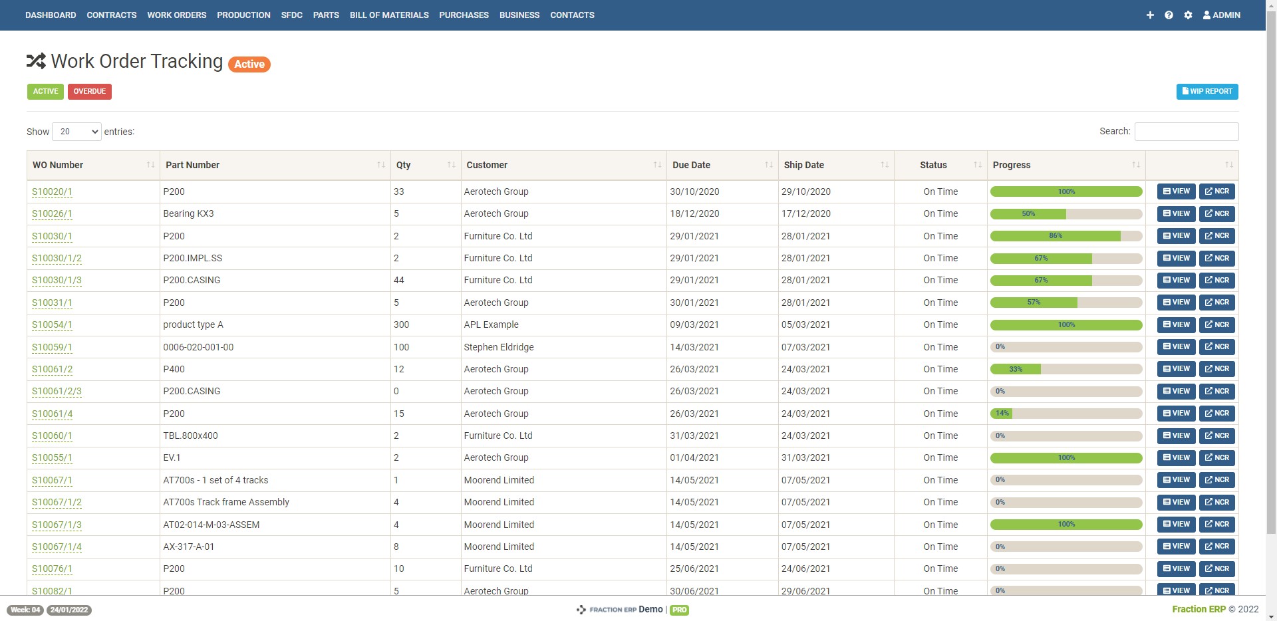Click the NCR button for work order S10020/1
This screenshot has height=621, width=1277.
(x=1216, y=191)
